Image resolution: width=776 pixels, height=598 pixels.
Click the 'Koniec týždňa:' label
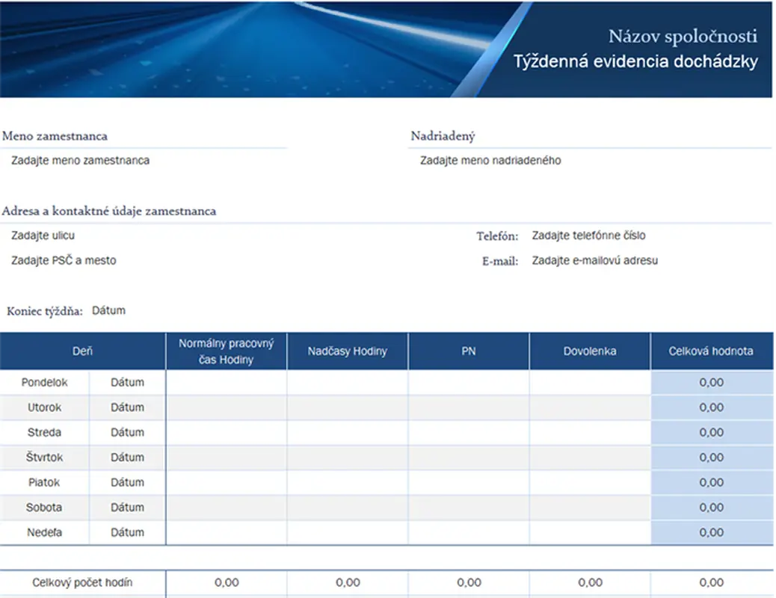click(45, 312)
